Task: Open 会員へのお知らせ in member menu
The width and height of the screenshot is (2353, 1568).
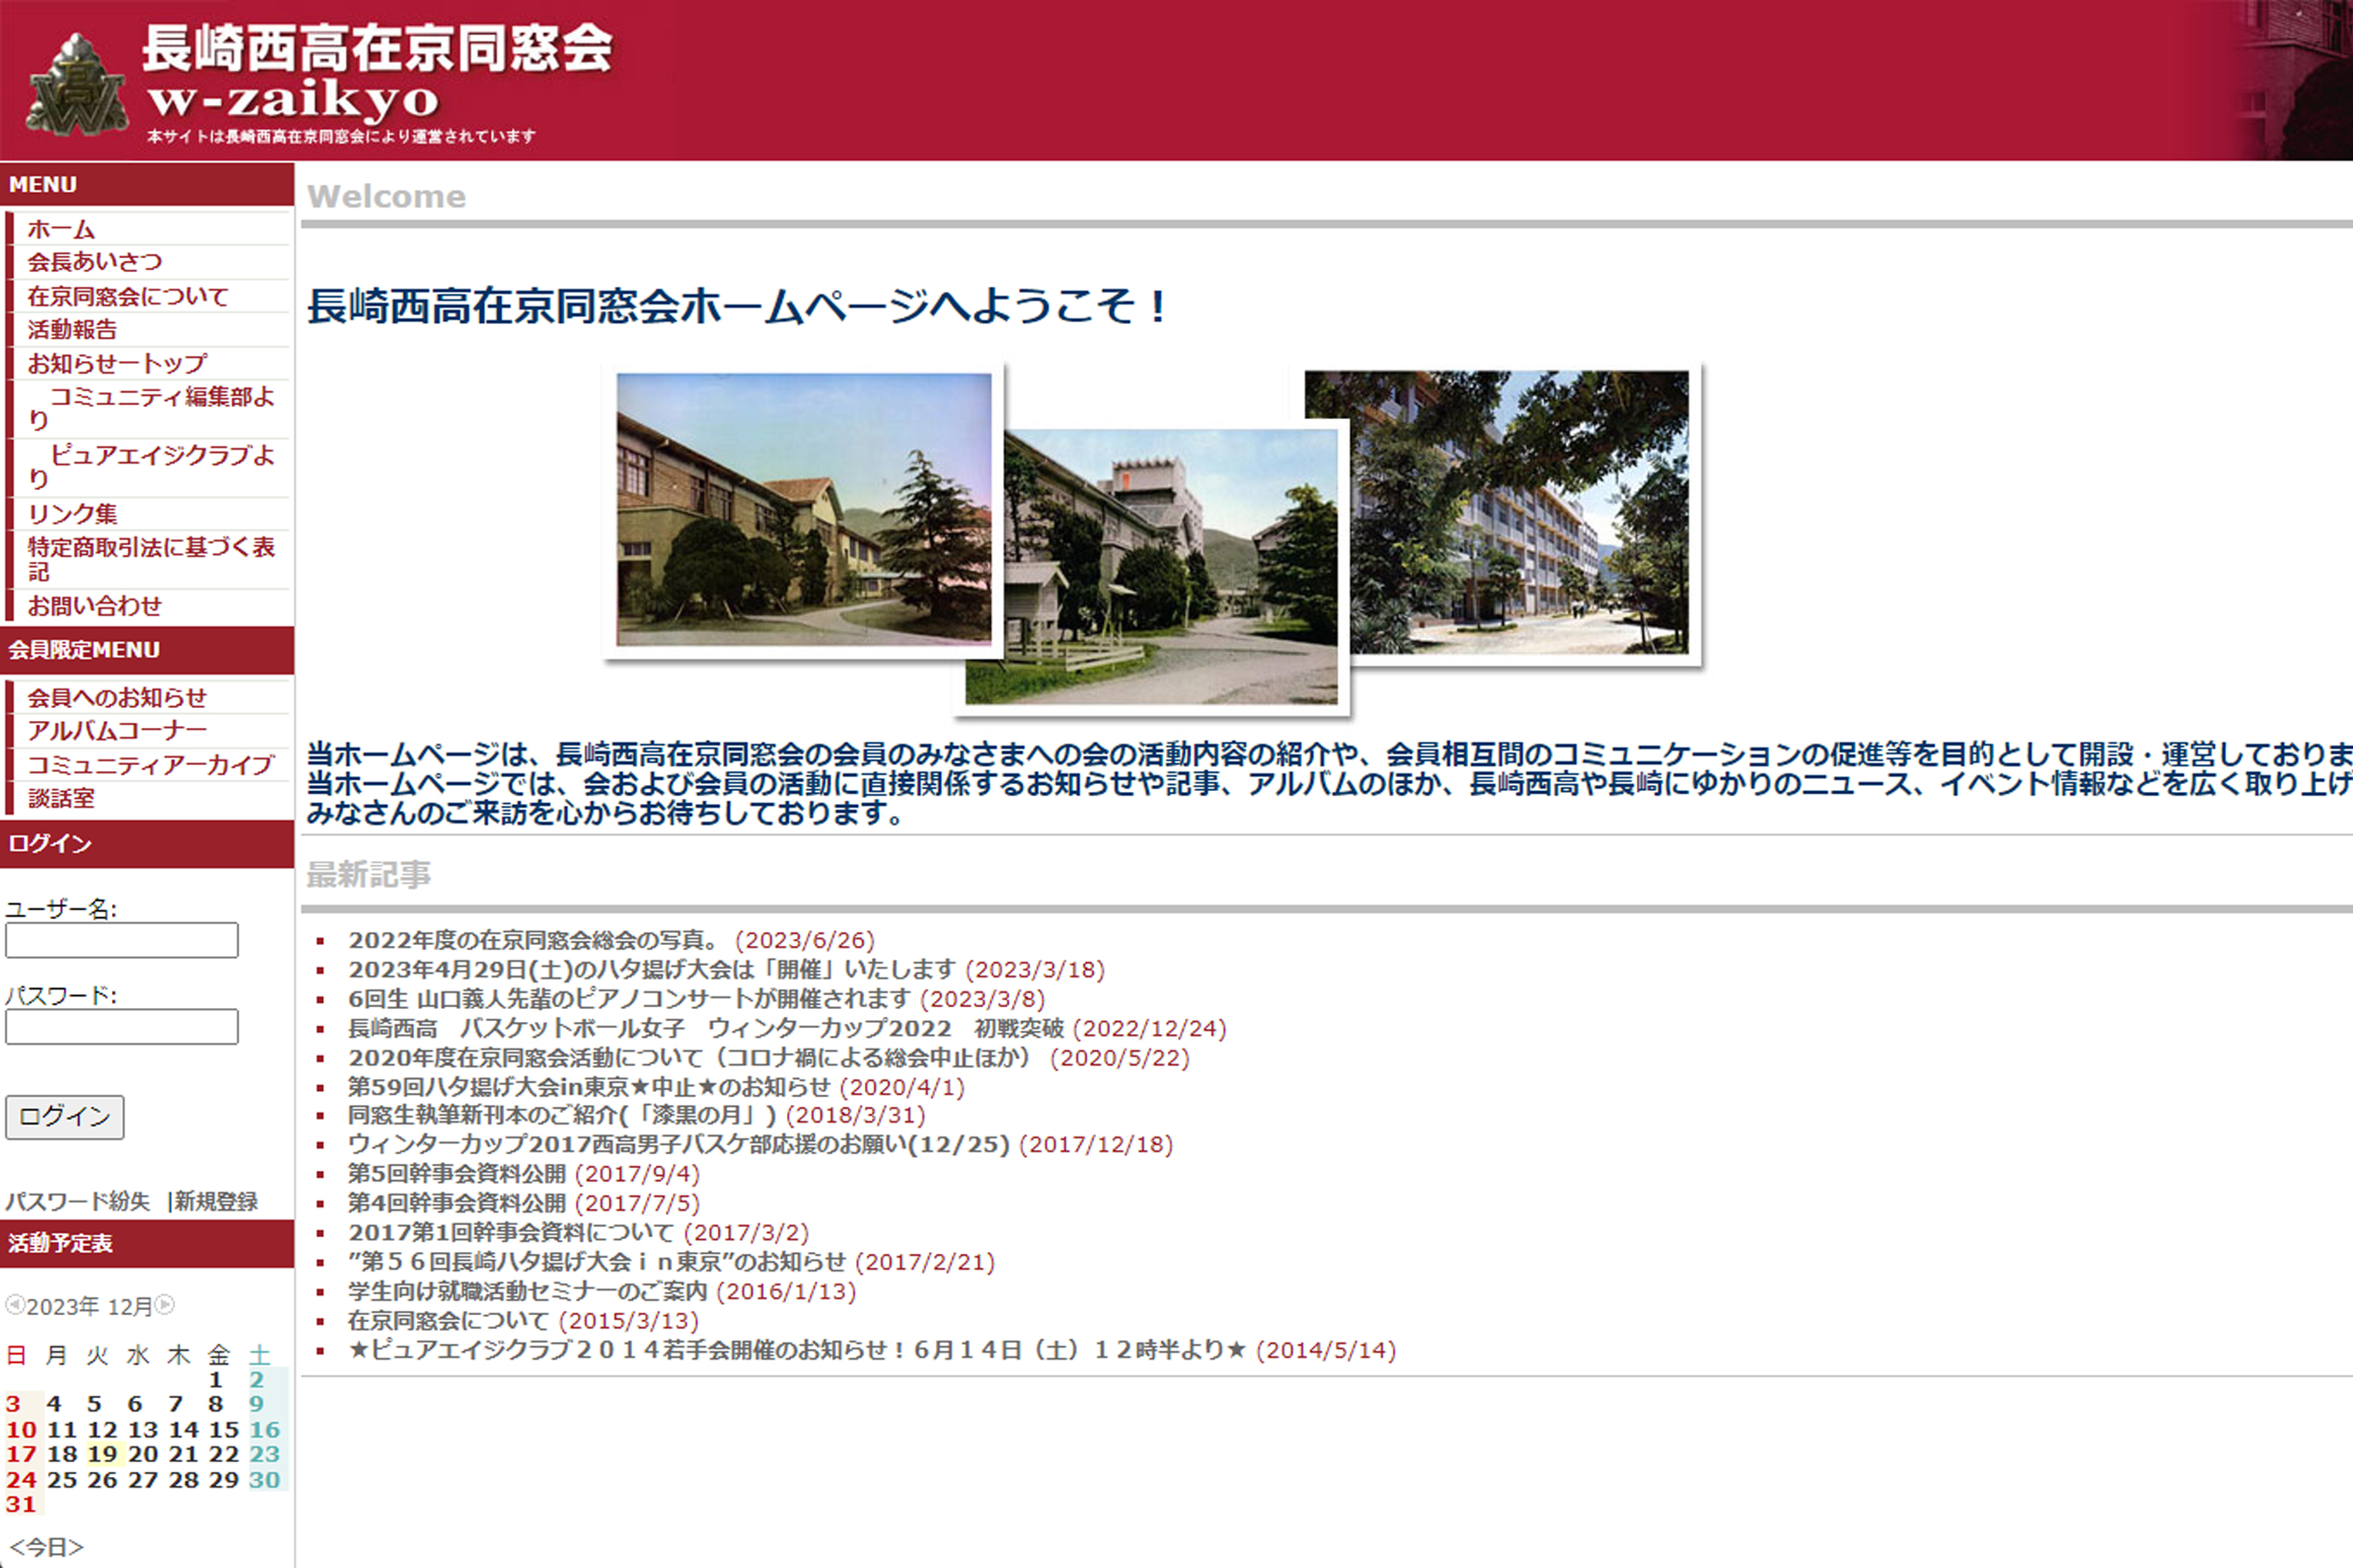Action: (116, 697)
